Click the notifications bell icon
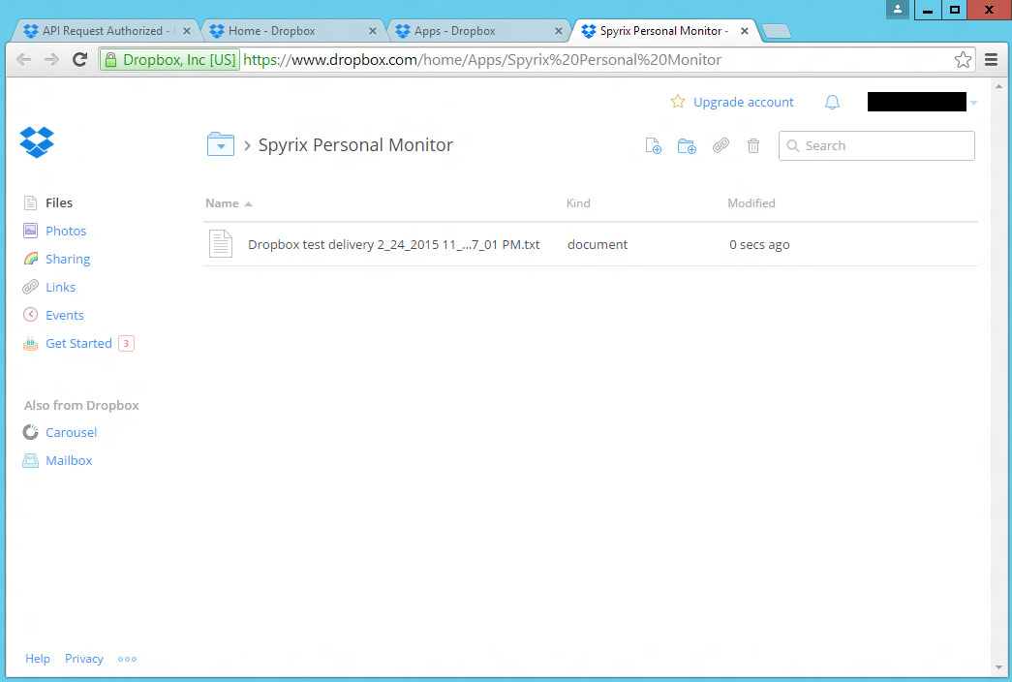Image resolution: width=1012 pixels, height=682 pixels. pyautogui.click(x=833, y=102)
